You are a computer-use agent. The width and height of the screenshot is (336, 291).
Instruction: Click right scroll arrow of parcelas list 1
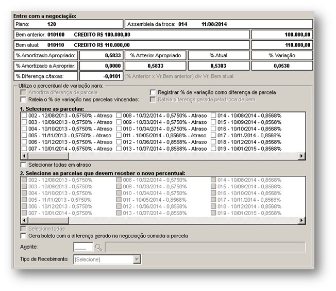[x=301, y=156]
